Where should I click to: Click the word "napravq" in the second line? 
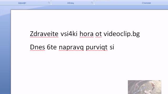[x=71, y=48]
